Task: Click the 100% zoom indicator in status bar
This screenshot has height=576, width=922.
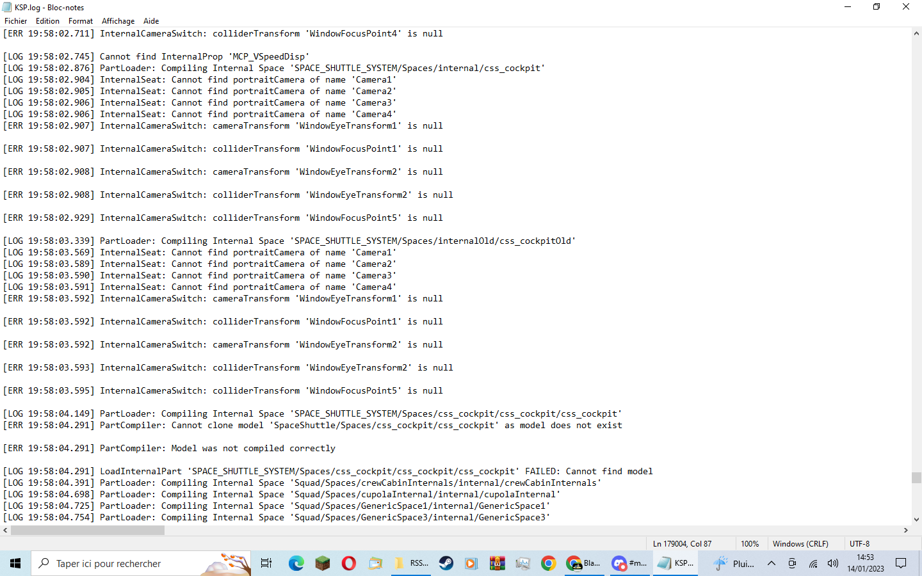Action: click(750, 543)
